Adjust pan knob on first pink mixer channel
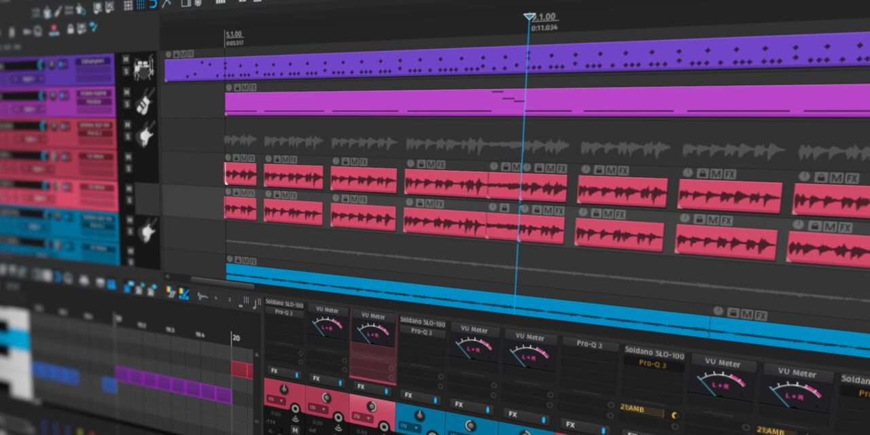This screenshot has width=870, height=435. [x=283, y=389]
